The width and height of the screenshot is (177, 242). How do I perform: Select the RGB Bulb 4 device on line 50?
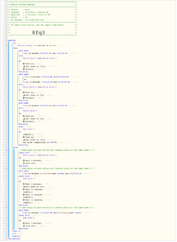[29, 129]
